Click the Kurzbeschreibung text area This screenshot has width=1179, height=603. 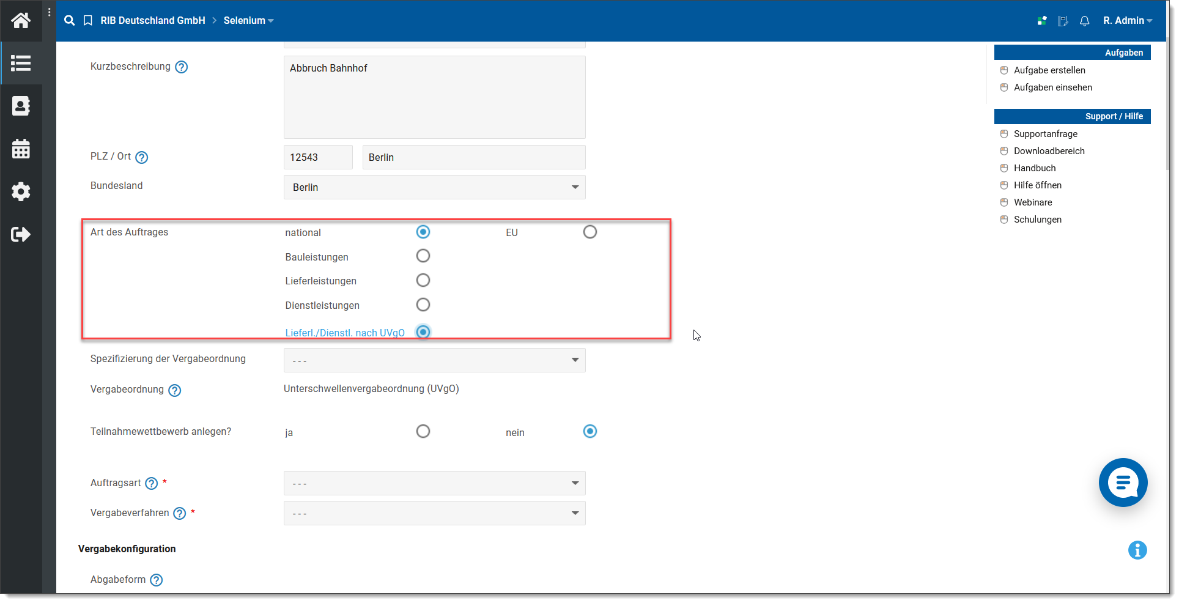click(435, 97)
